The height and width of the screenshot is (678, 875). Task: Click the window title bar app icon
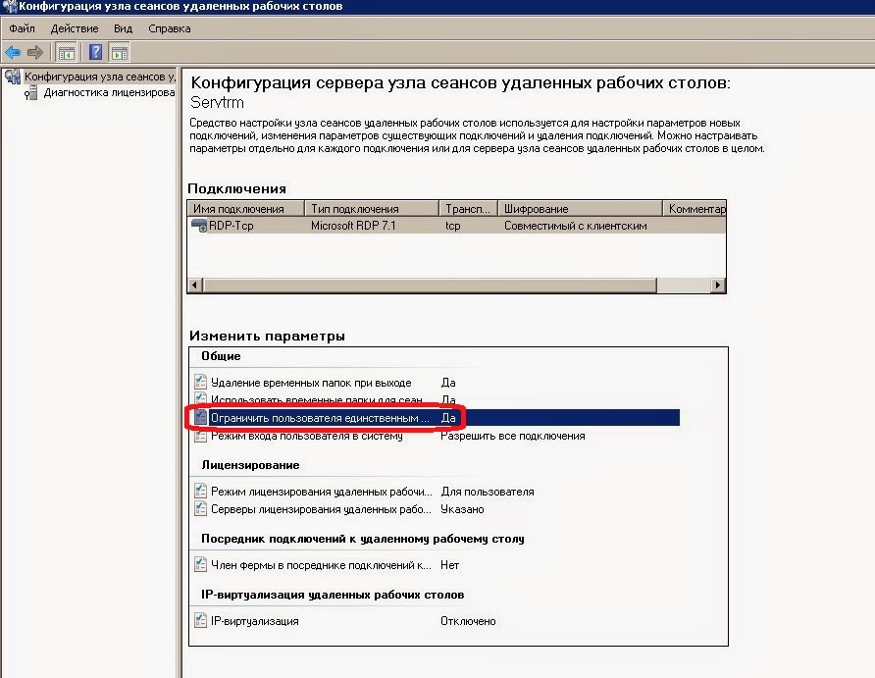tap(10, 6)
